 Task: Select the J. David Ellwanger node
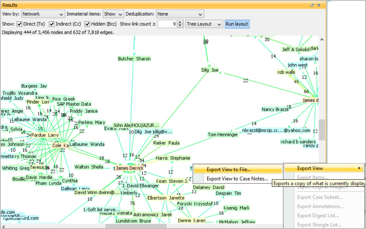(x=141, y=186)
